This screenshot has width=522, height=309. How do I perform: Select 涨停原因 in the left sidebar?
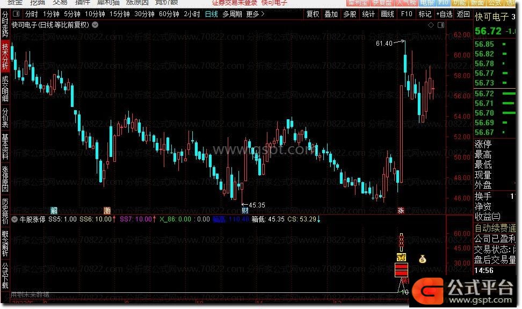(5, 179)
